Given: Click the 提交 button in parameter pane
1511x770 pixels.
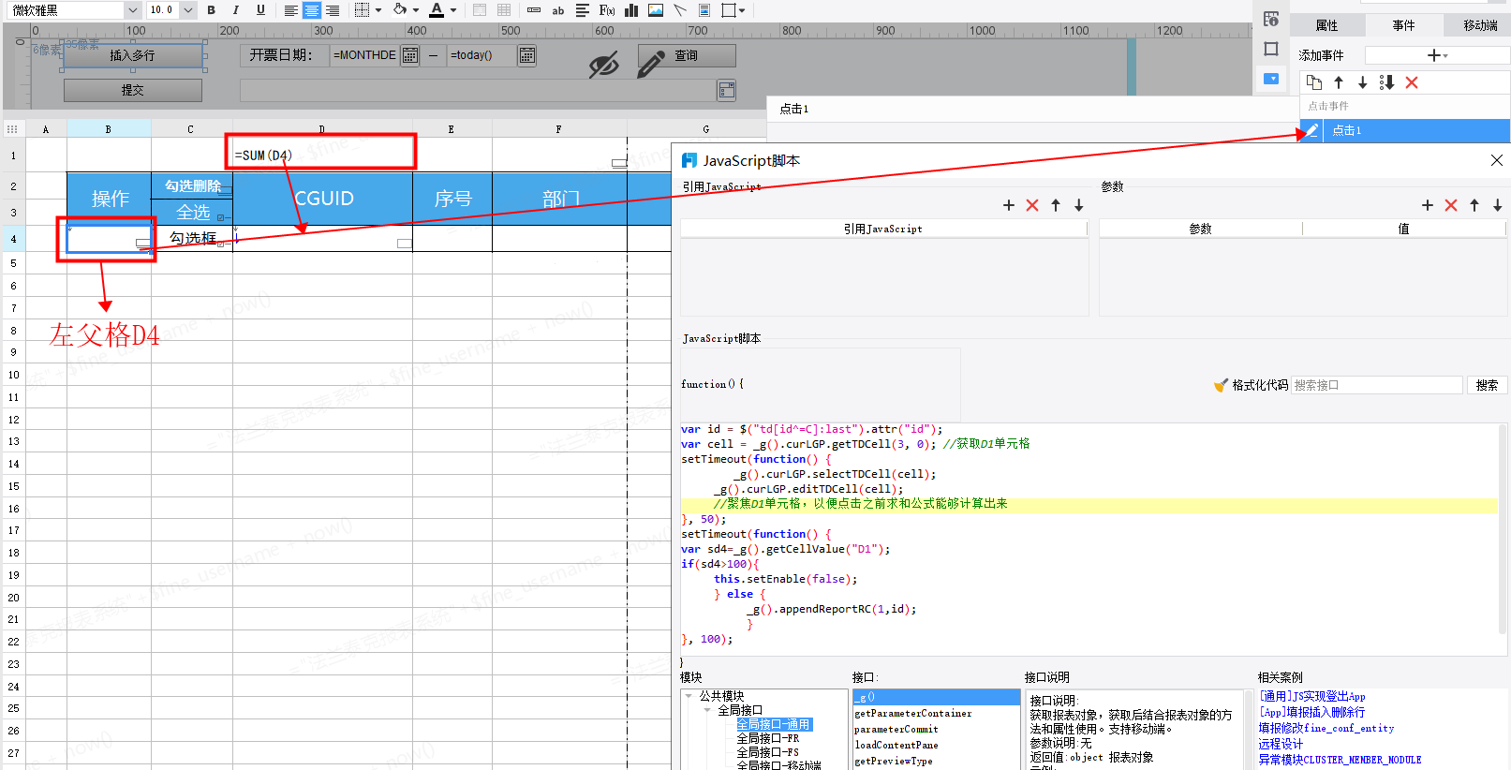Looking at the screenshot, I should (x=133, y=90).
